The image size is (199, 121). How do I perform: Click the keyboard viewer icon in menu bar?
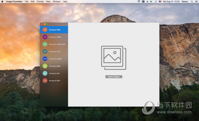pyautogui.click(x=143, y=2)
